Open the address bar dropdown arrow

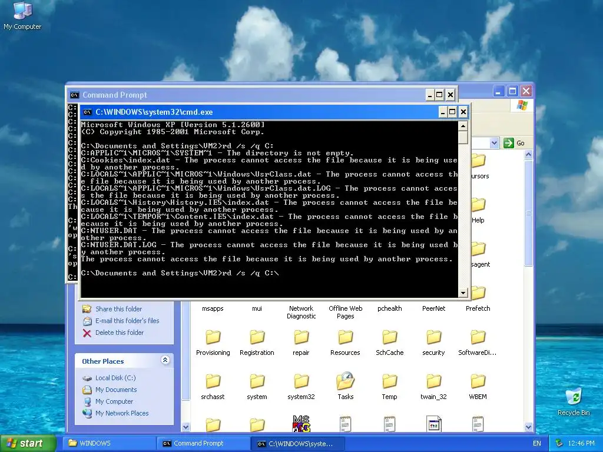click(x=494, y=143)
